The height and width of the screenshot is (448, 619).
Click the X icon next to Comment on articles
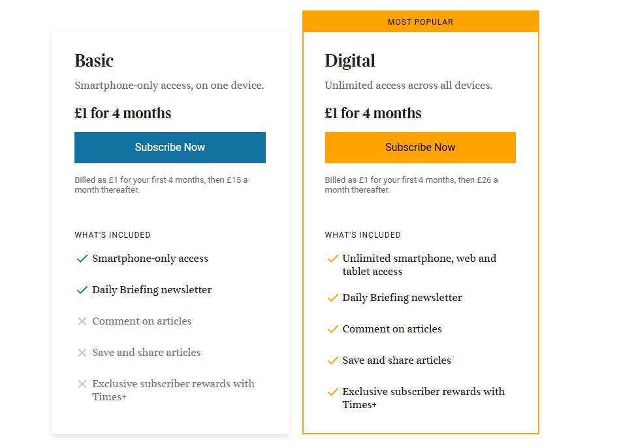pyautogui.click(x=82, y=321)
